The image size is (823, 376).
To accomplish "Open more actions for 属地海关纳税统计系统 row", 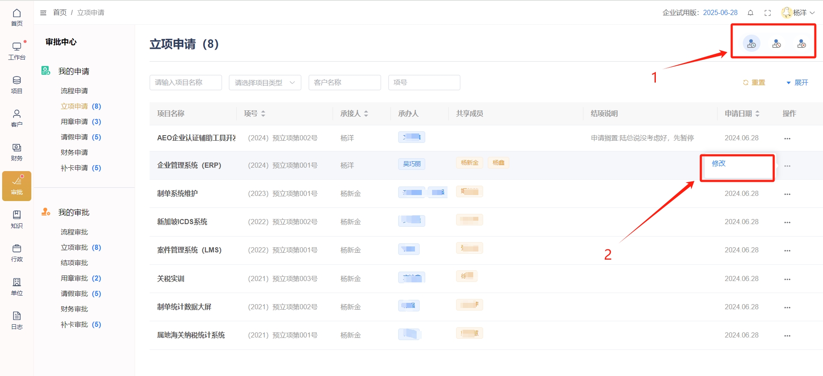I will coord(787,335).
